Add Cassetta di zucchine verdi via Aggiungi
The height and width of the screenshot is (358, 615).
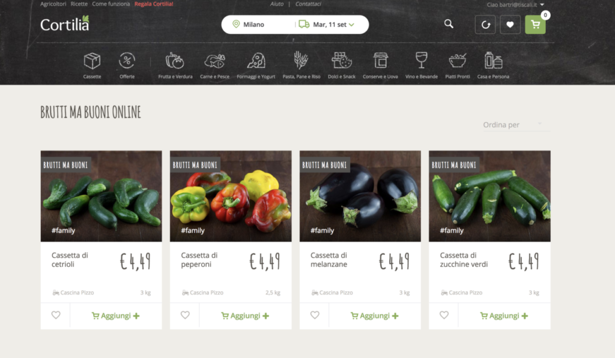coord(504,315)
